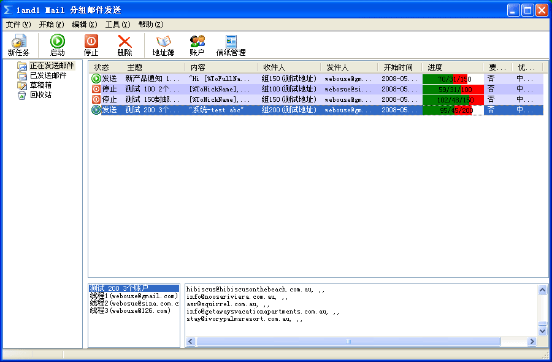
Task: Click progress bar showing 95/45/200
Action: [453, 110]
